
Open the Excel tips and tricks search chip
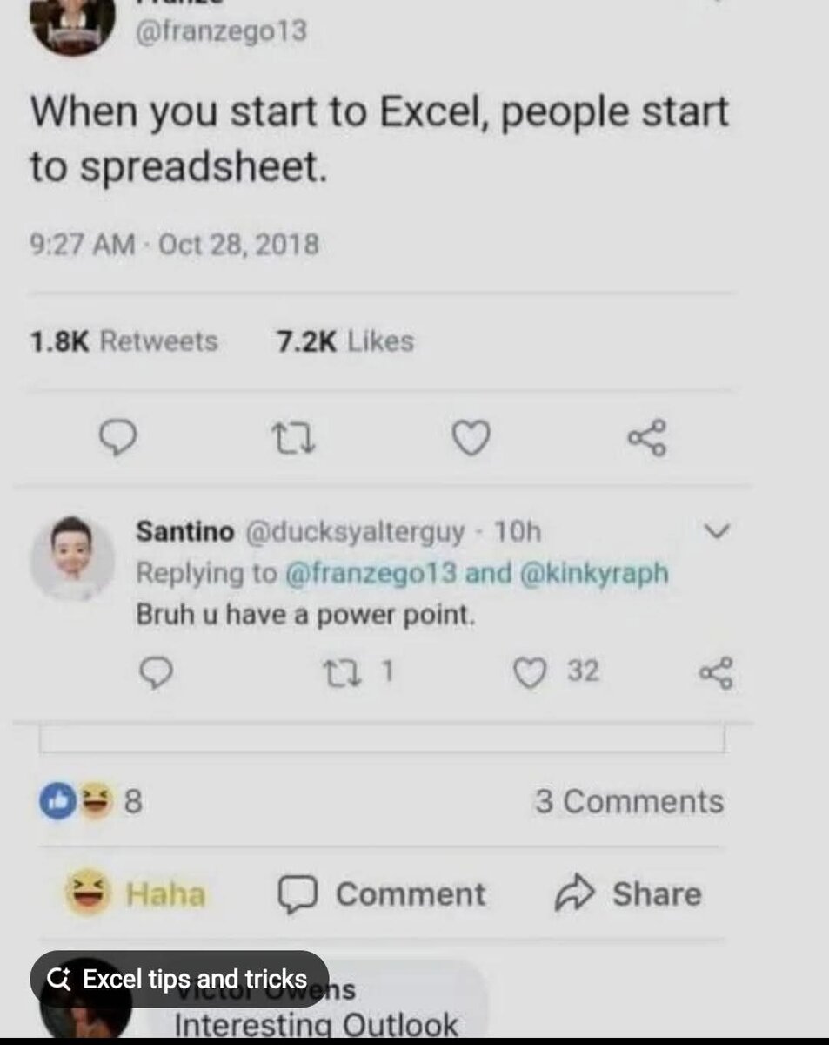coord(179,980)
